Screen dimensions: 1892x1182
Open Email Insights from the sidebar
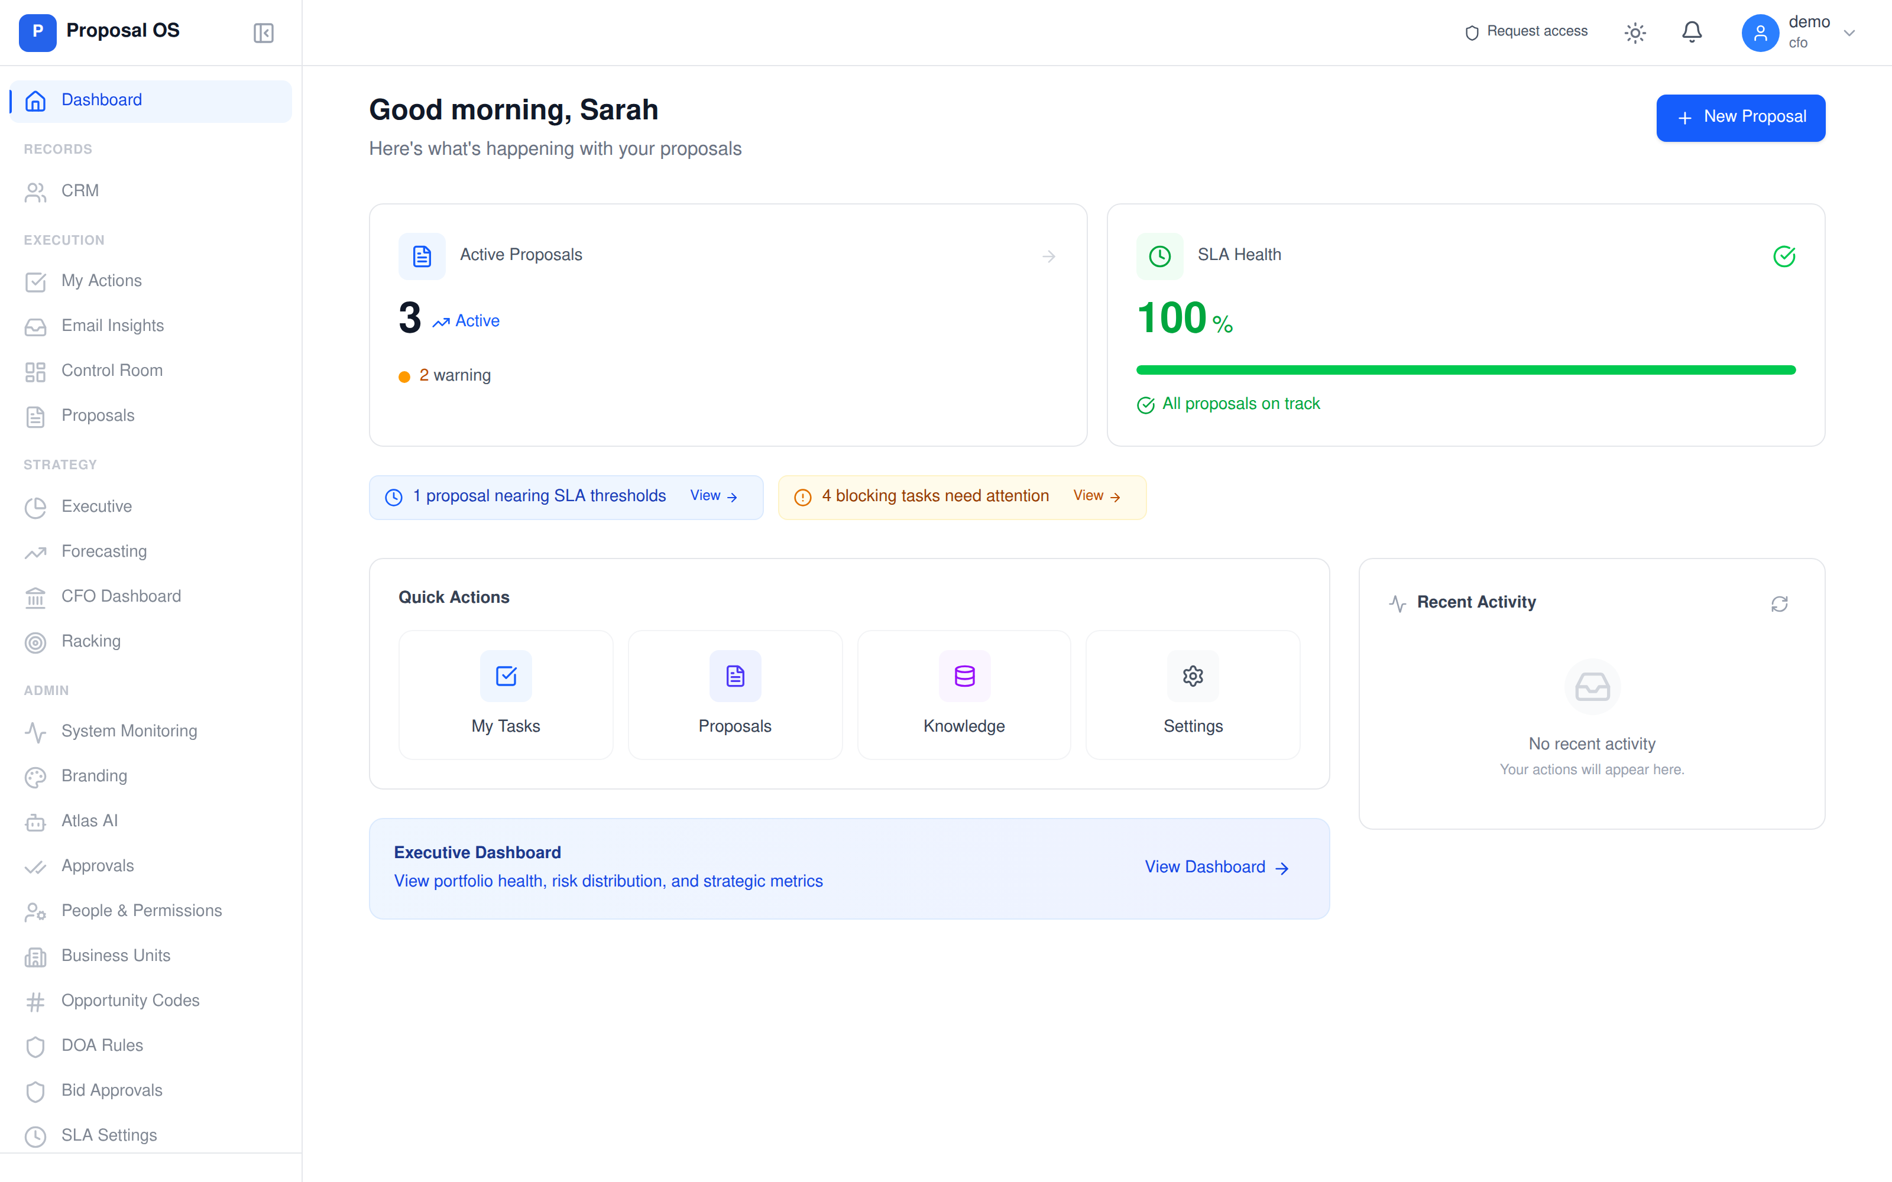click(x=112, y=325)
